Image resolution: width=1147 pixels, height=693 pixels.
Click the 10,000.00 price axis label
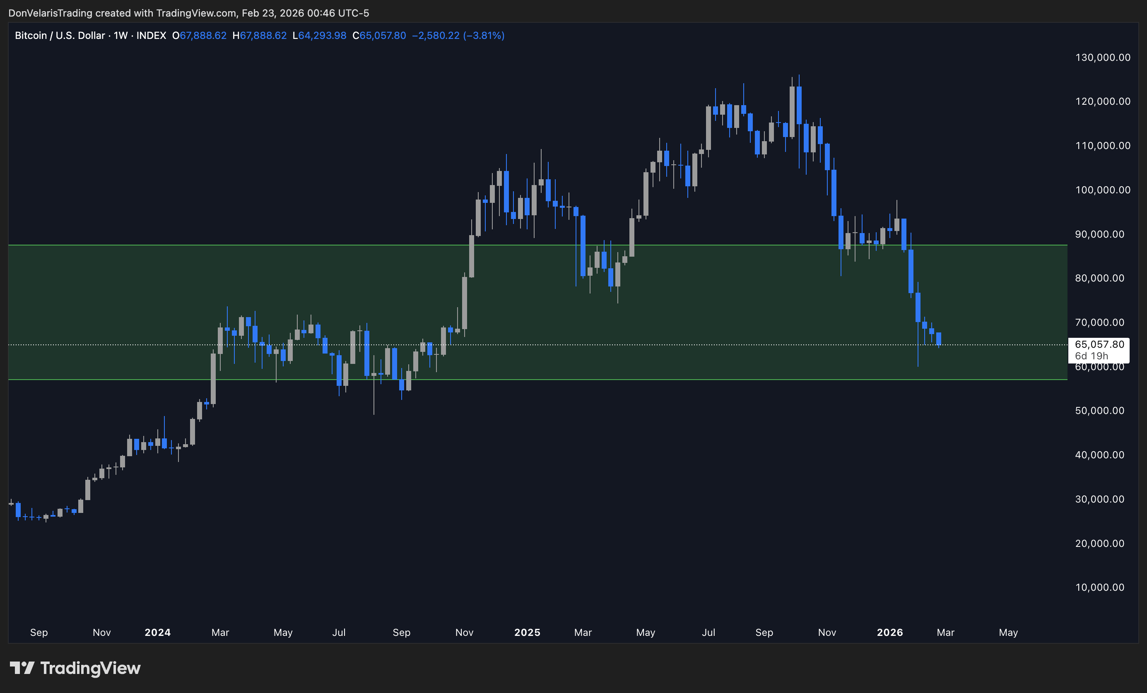click(x=1099, y=587)
